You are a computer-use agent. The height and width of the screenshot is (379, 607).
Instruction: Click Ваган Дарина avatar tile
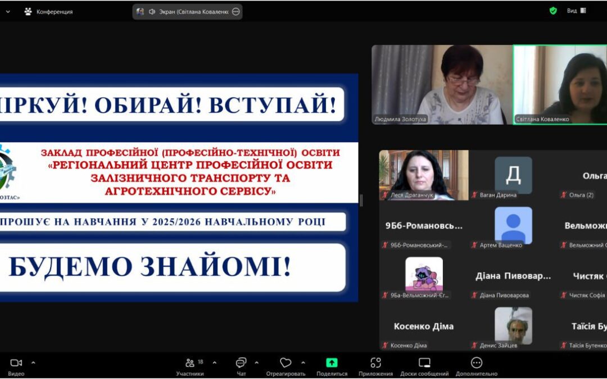(x=513, y=175)
